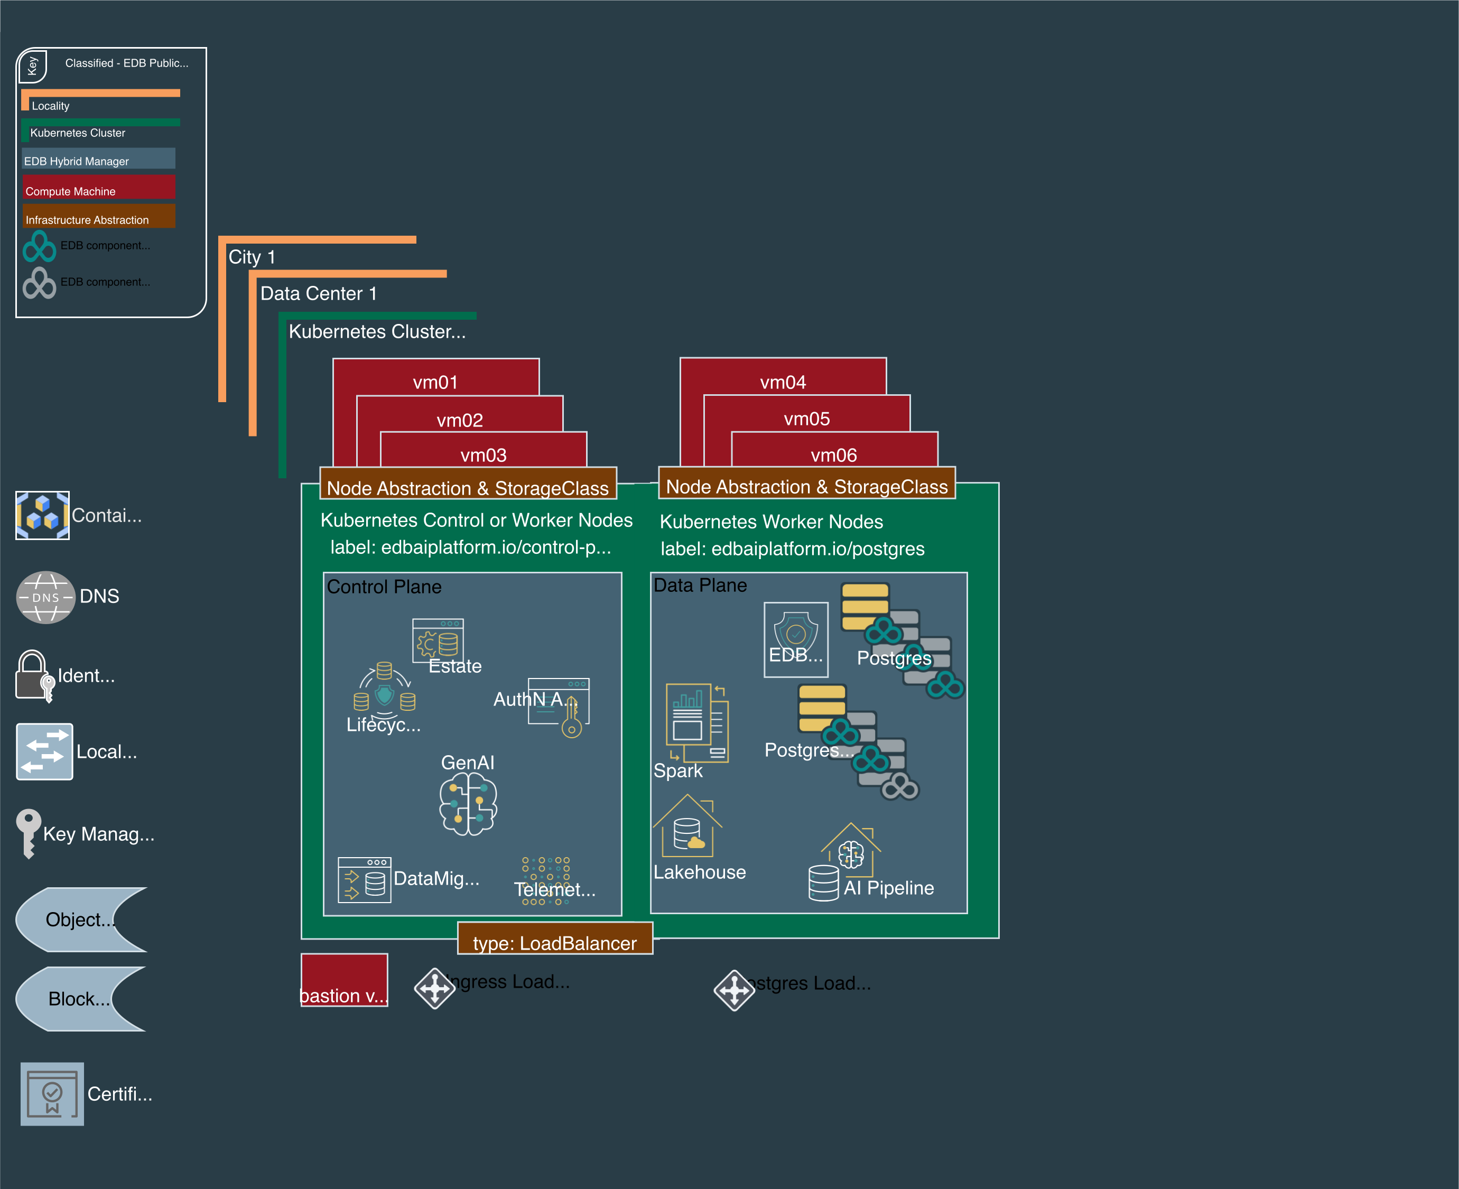The height and width of the screenshot is (1189, 1459).
Task: Select the type: LoadBalancer label box
Action: pyautogui.click(x=555, y=939)
